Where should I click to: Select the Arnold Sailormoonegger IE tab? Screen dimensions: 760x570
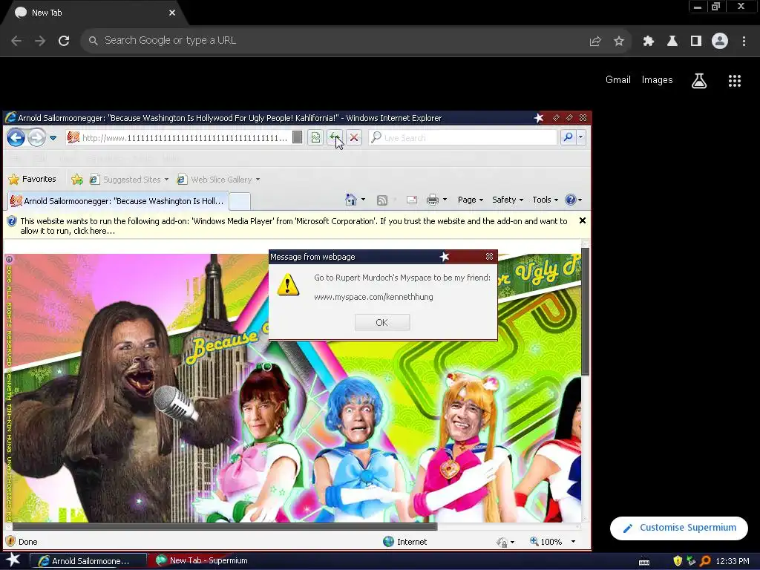click(x=117, y=201)
